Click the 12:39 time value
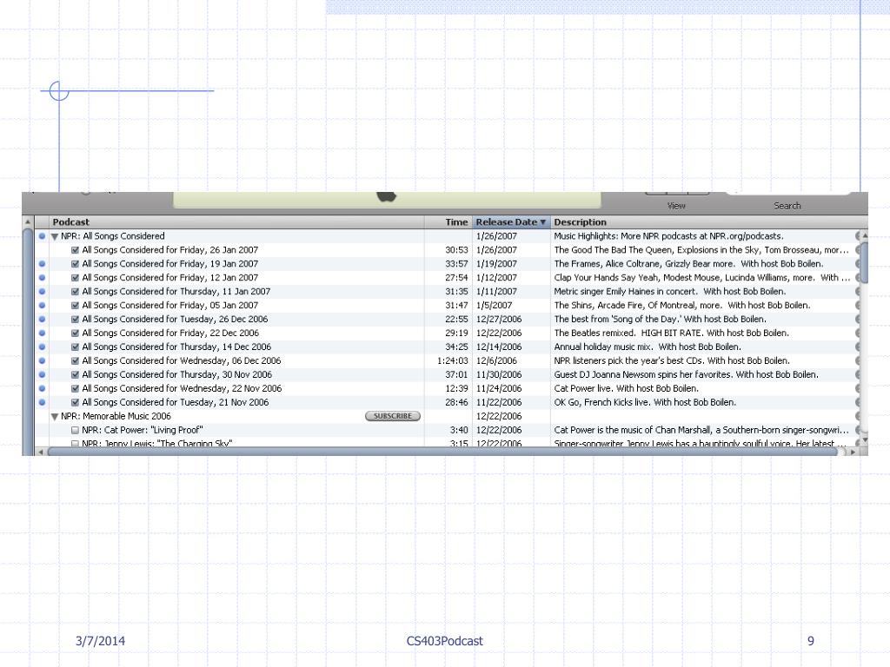The width and height of the screenshot is (890, 667). (456, 388)
